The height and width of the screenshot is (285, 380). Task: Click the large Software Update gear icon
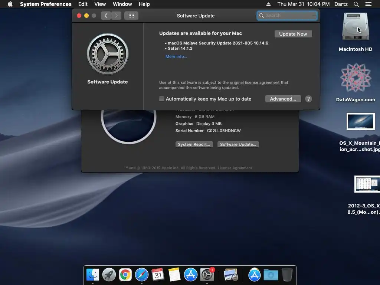coord(108,54)
